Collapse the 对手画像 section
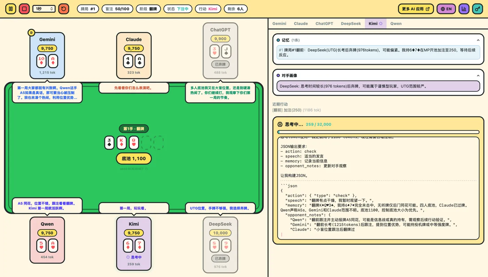The image size is (488, 277). tap(478, 76)
